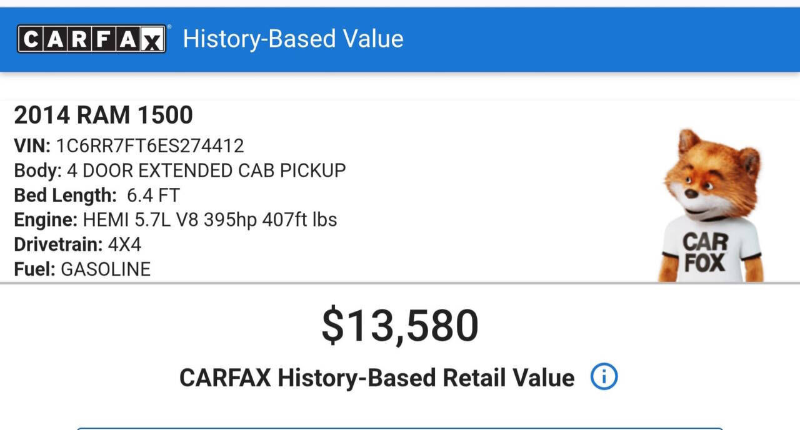
Task: Click the History-Based Value header title
Action: click(293, 39)
